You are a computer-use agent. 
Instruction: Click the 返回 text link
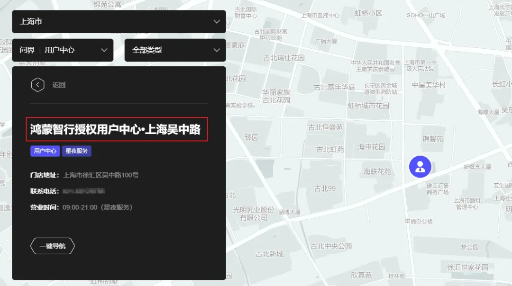click(59, 85)
